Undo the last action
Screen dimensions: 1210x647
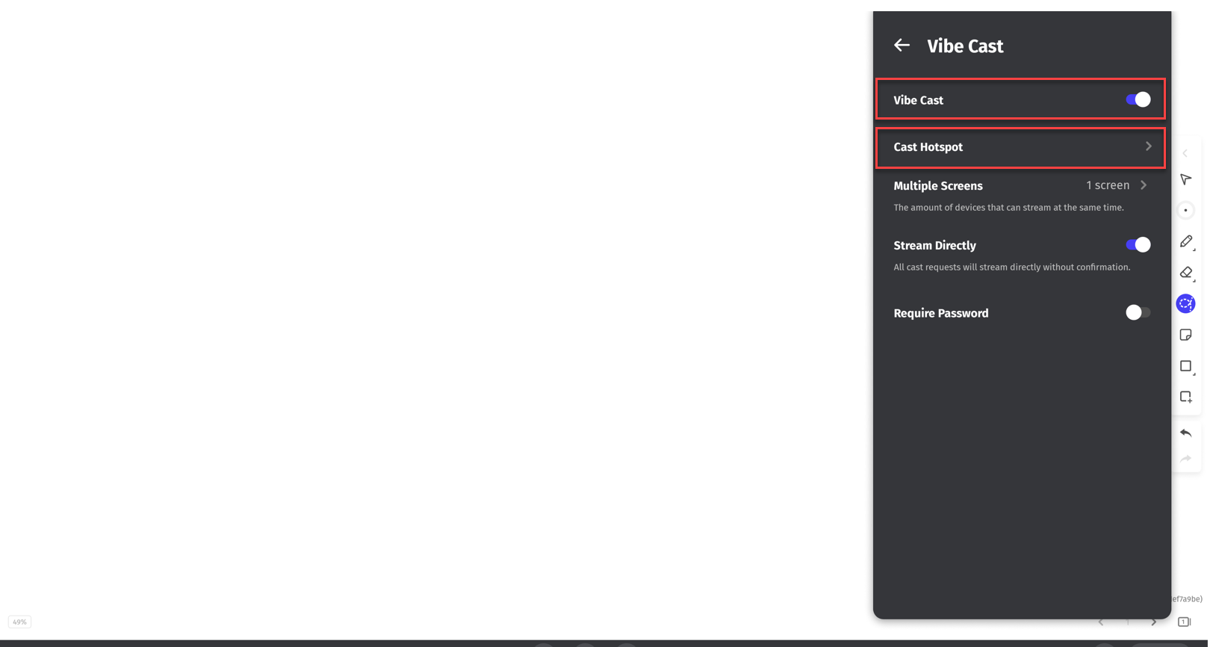pyautogui.click(x=1185, y=433)
